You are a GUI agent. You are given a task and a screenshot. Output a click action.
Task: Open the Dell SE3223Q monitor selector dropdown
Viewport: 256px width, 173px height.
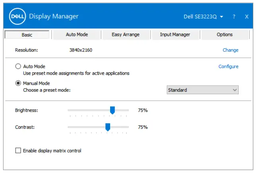tap(203, 17)
